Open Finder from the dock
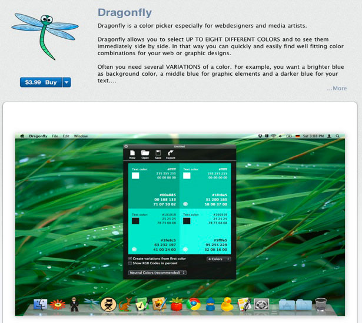 (41, 304)
